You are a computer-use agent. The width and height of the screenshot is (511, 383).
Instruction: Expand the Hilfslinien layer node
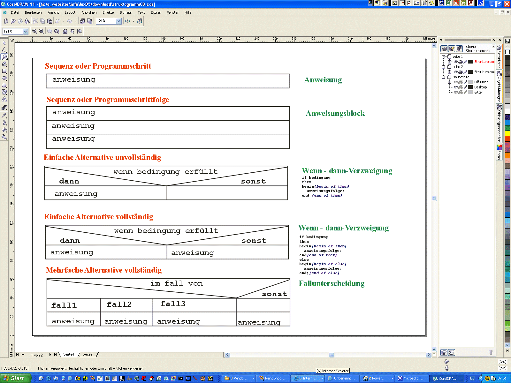(x=449, y=82)
